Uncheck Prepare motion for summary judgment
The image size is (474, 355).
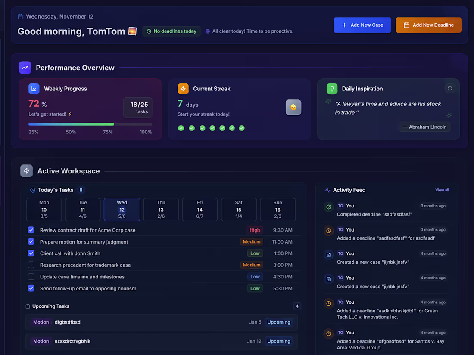pyautogui.click(x=31, y=242)
